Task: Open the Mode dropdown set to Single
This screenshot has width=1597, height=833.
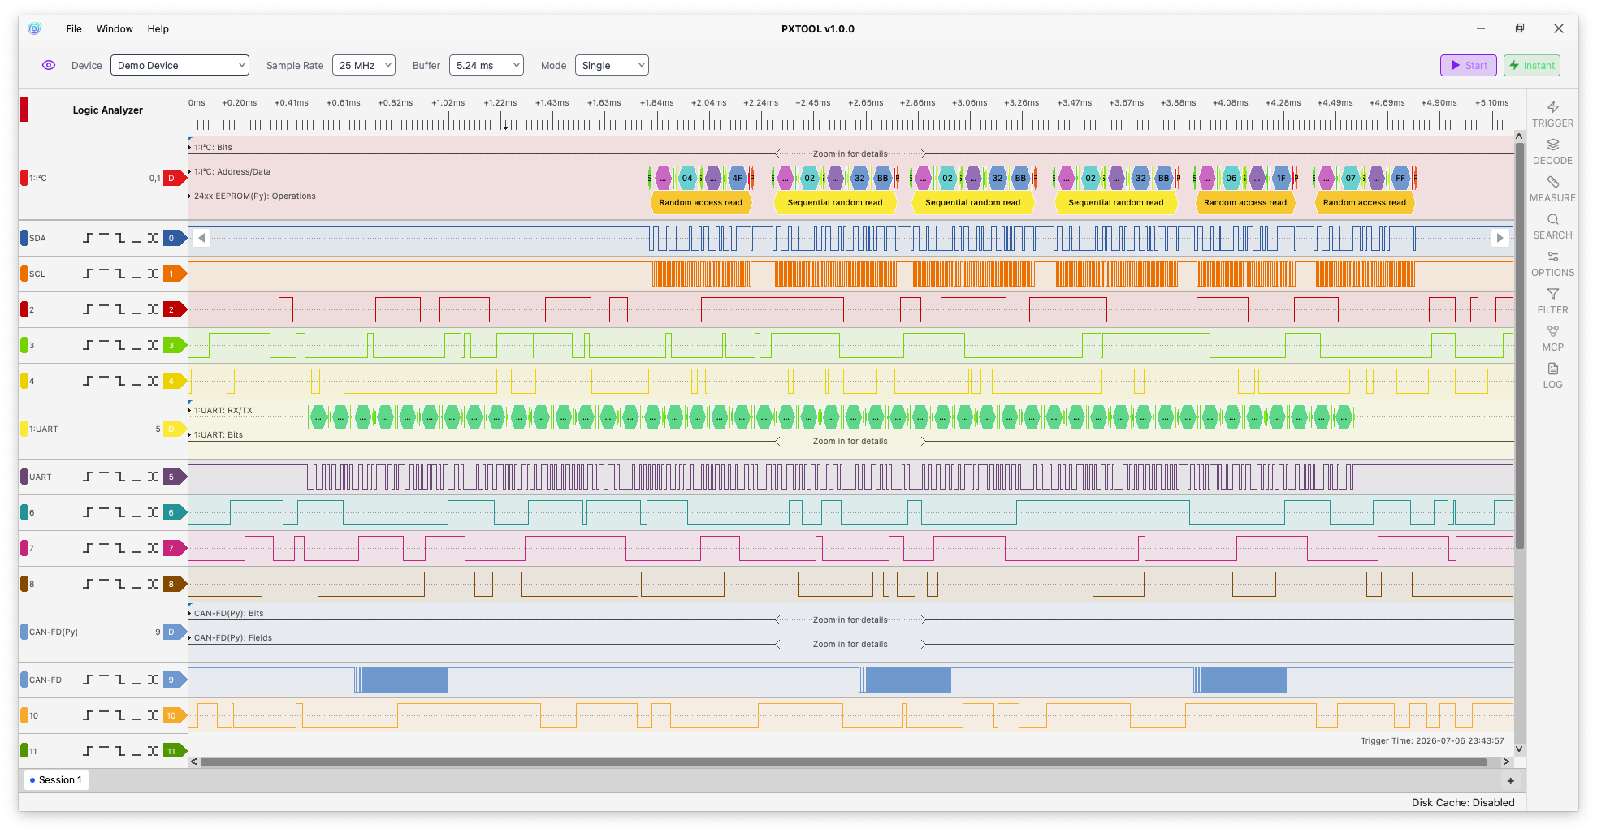Action: coord(612,65)
